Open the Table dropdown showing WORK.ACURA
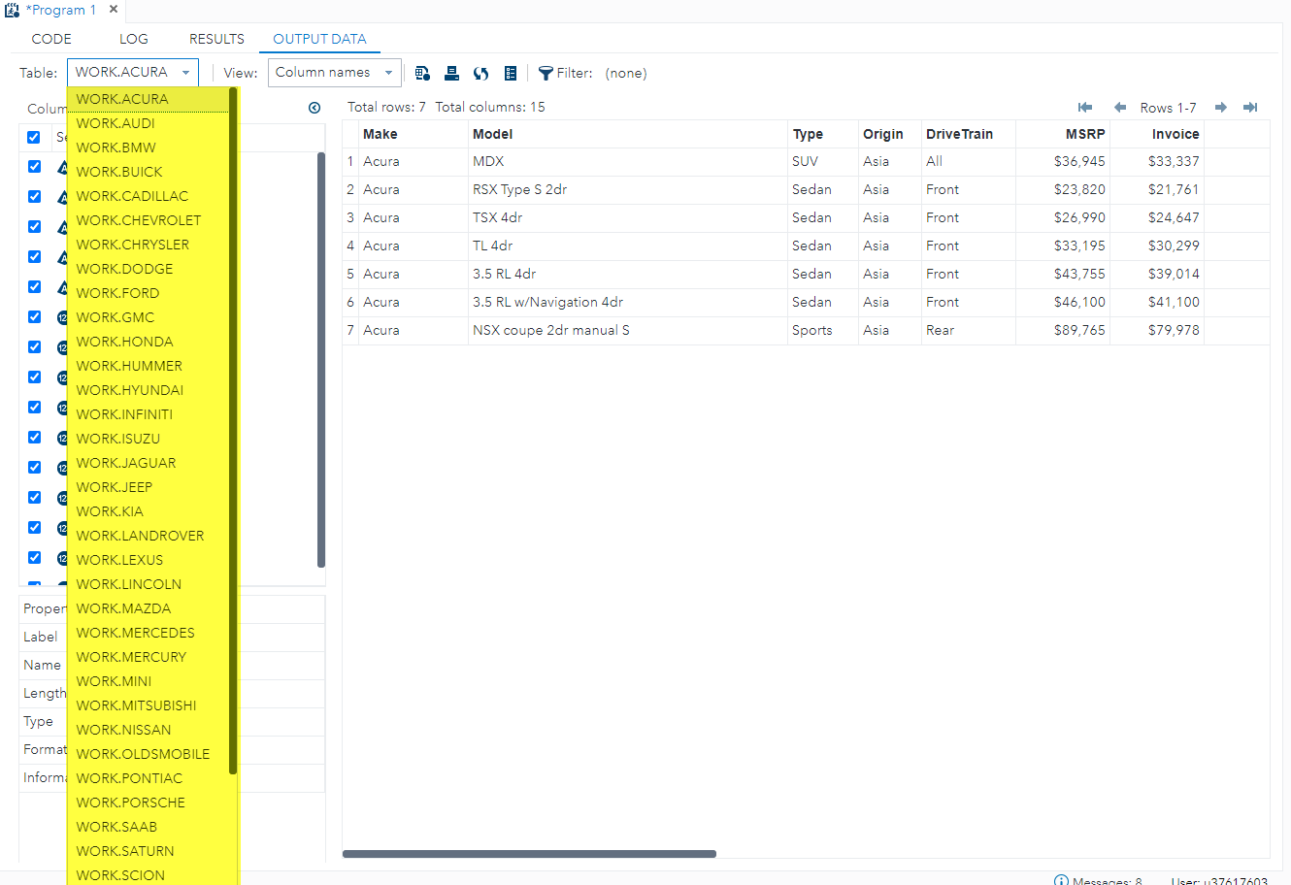Image resolution: width=1291 pixels, height=885 pixels. tap(133, 73)
